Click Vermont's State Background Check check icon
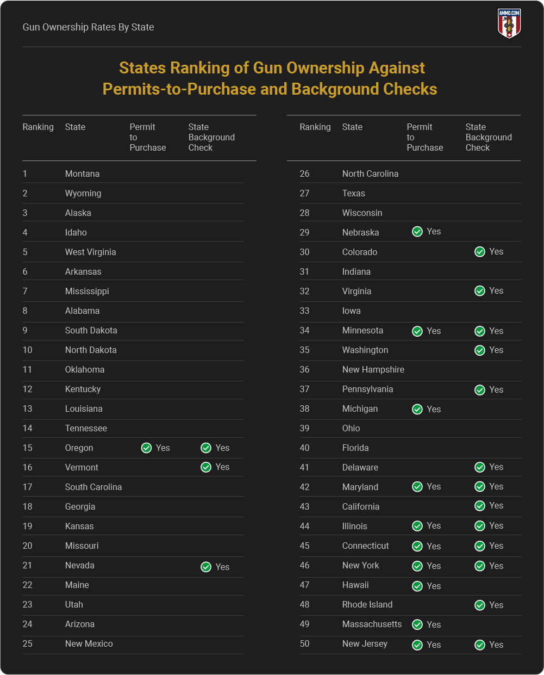The height and width of the screenshot is (675, 544). click(x=206, y=467)
